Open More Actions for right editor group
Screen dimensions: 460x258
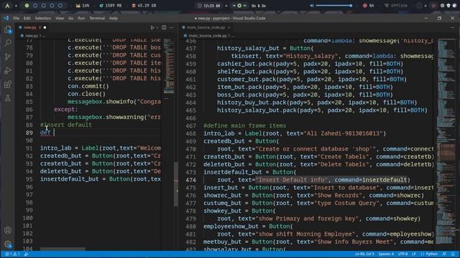[x=452, y=27]
